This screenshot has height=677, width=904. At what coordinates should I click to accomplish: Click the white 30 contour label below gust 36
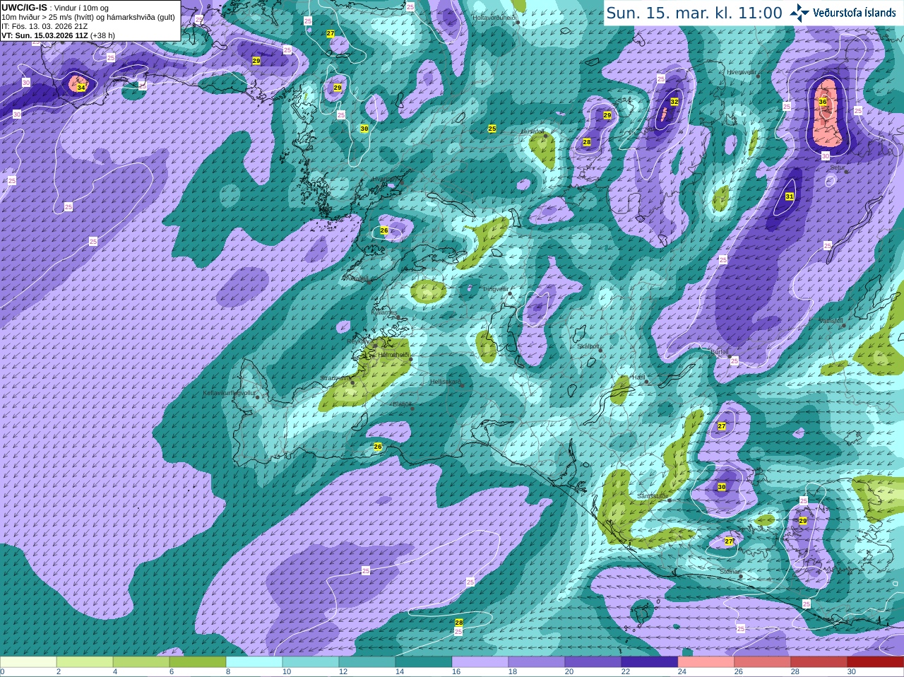point(826,156)
